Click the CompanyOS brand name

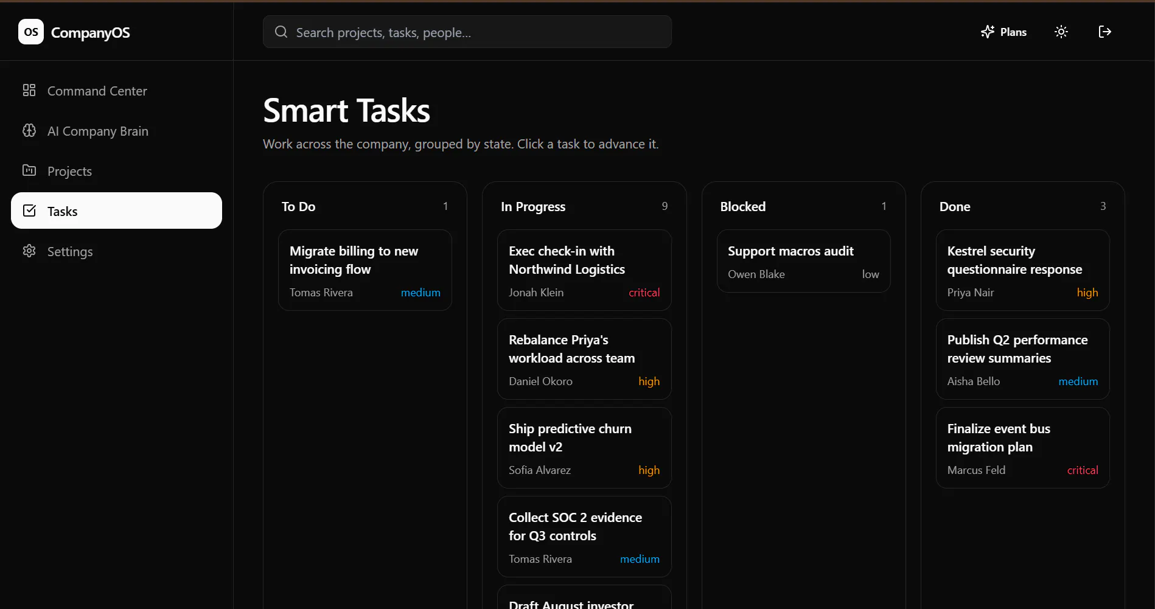point(91,32)
